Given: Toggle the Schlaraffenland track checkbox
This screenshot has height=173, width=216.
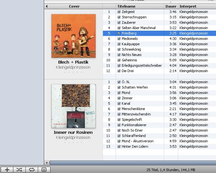Looking at the screenshot, I should click(x=119, y=136).
